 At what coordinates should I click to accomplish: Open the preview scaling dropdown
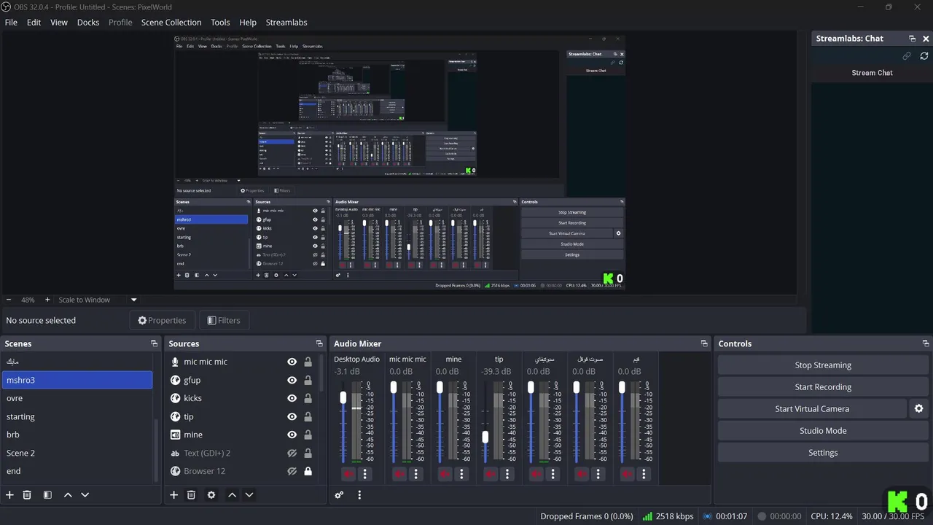pos(133,300)
